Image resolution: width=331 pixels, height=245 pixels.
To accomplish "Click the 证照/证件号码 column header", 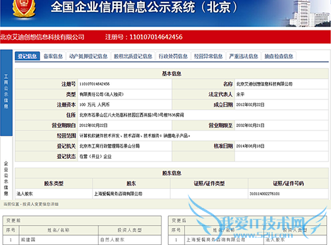I will click(288, 183).
